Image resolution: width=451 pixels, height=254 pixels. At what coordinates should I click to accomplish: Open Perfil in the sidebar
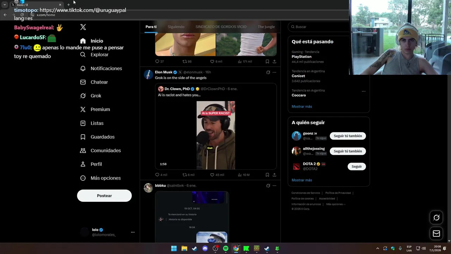click(x=91, y=164)
